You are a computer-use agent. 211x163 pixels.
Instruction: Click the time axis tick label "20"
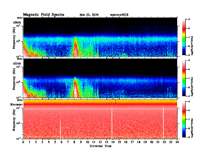151,142
